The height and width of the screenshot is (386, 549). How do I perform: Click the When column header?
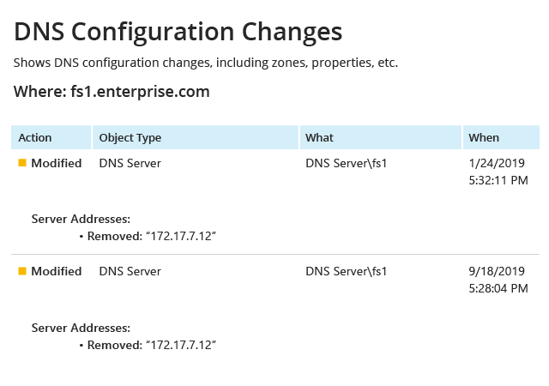[x=501, y=137]
